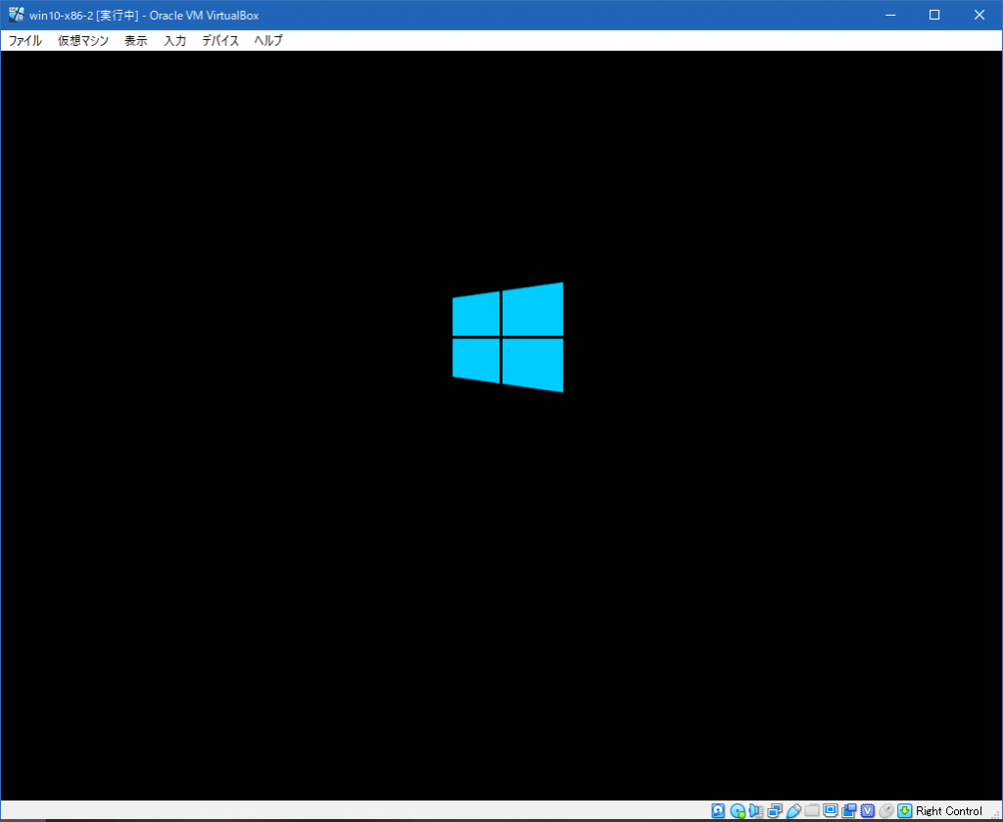Viewport: 1003px width, 822px height.
Task: Click the network adapter status icon
Action: click(775, 811)
